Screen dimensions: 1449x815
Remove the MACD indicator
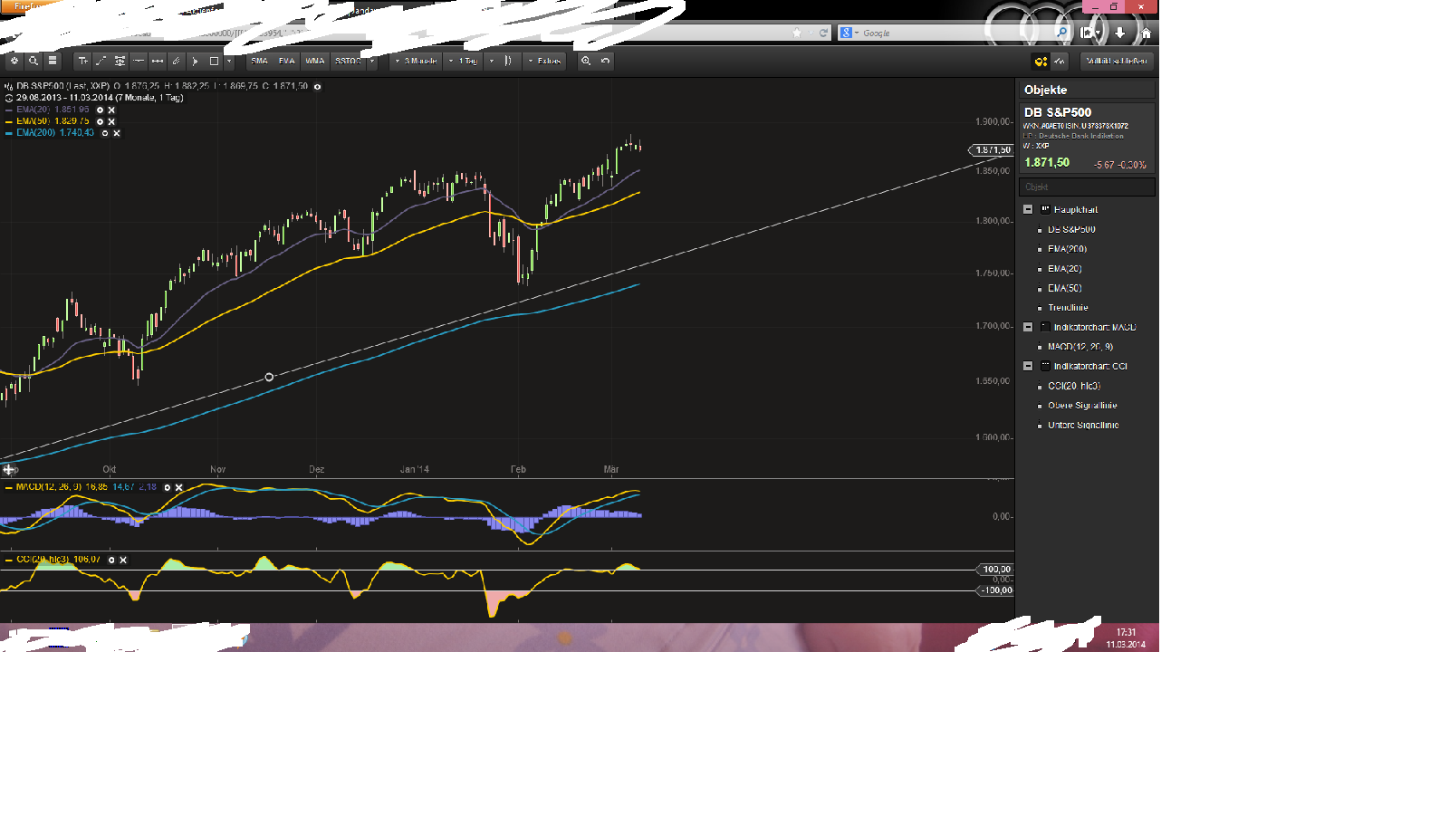[178, 487]
